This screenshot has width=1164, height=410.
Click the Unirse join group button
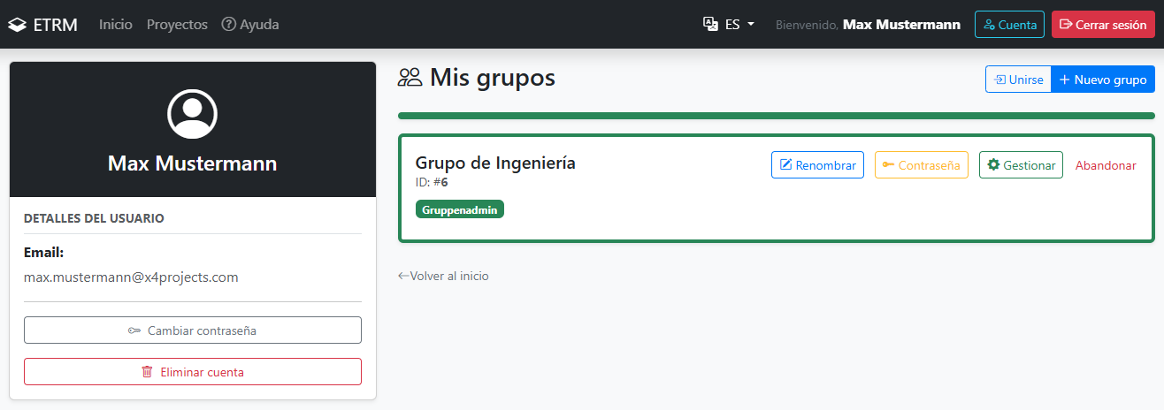coord(1018,80)
